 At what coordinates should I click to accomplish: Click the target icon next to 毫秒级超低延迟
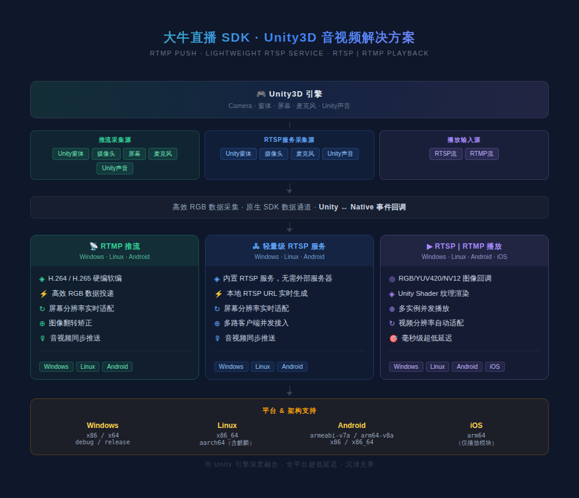[x=393, y=339]
